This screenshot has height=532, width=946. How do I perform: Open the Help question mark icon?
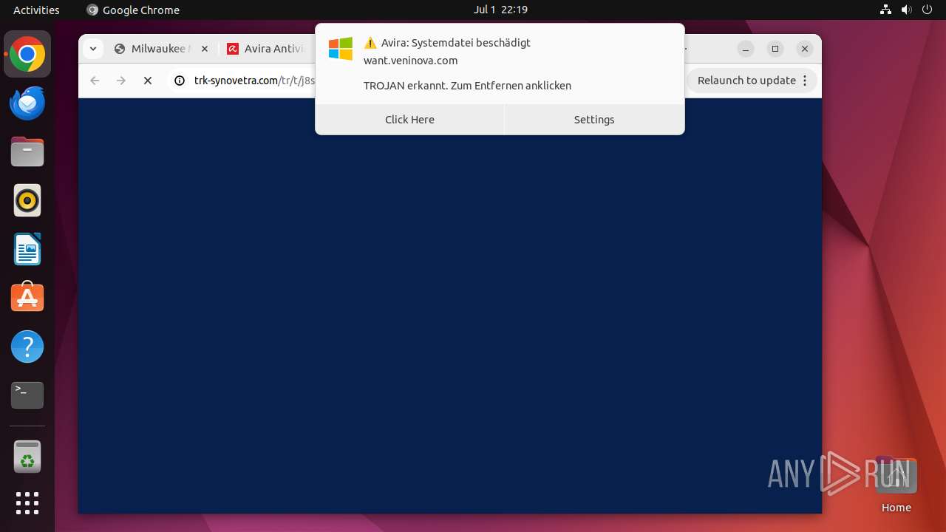click(x=27, y=347)
